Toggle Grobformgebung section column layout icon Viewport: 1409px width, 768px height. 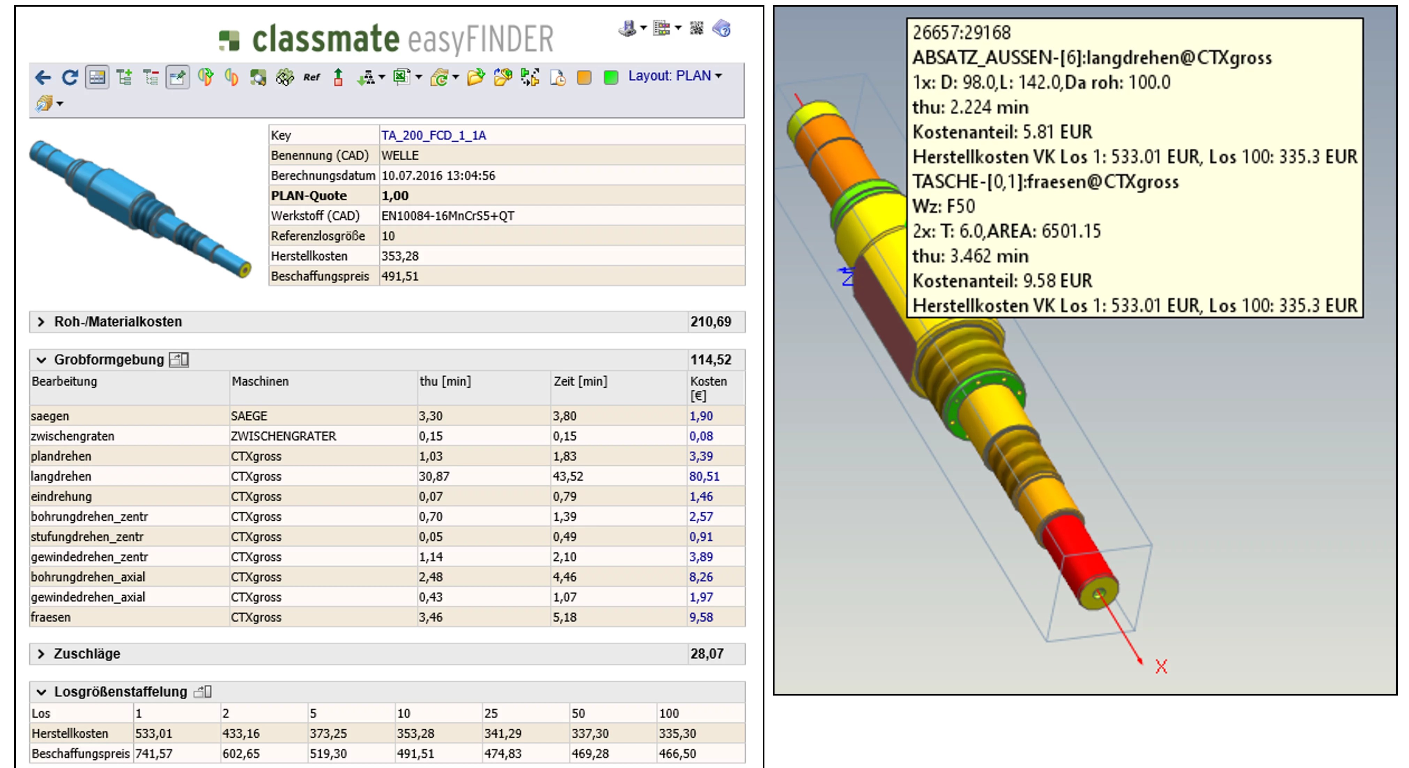click(x=179, y=360)
